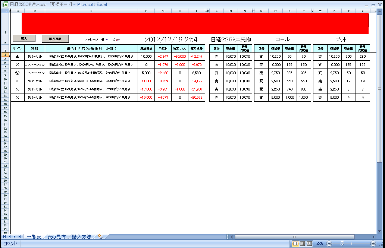Screen dimensions: 385x248
Task: Click the プット heading
Action: [x=341, y=39]
